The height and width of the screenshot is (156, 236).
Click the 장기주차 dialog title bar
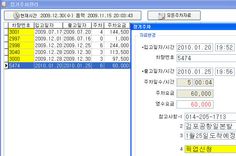pos(184,27)
